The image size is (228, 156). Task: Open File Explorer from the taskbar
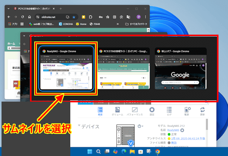click(132, 152)
